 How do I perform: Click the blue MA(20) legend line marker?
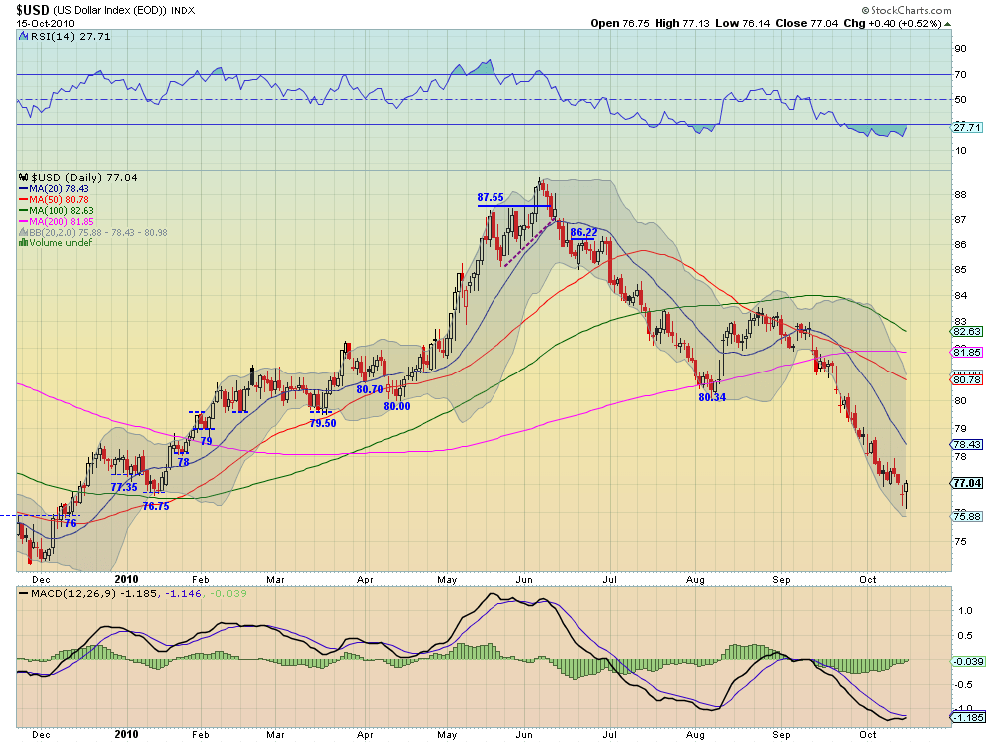[x=23, y=189]
